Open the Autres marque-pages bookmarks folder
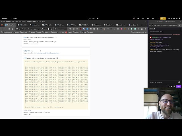The width and height of the screenshot is (182, 136). click(x=139, y=32)
